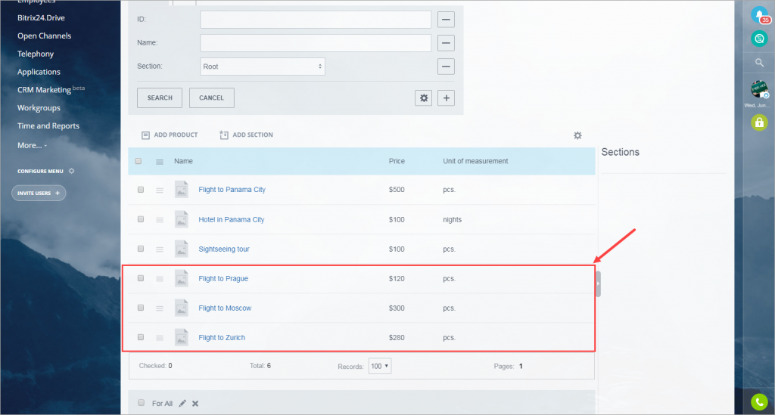Collapse the Sections panel with side handle
Viewport: 775px width, 415px height.
click(x=598, y=283)
